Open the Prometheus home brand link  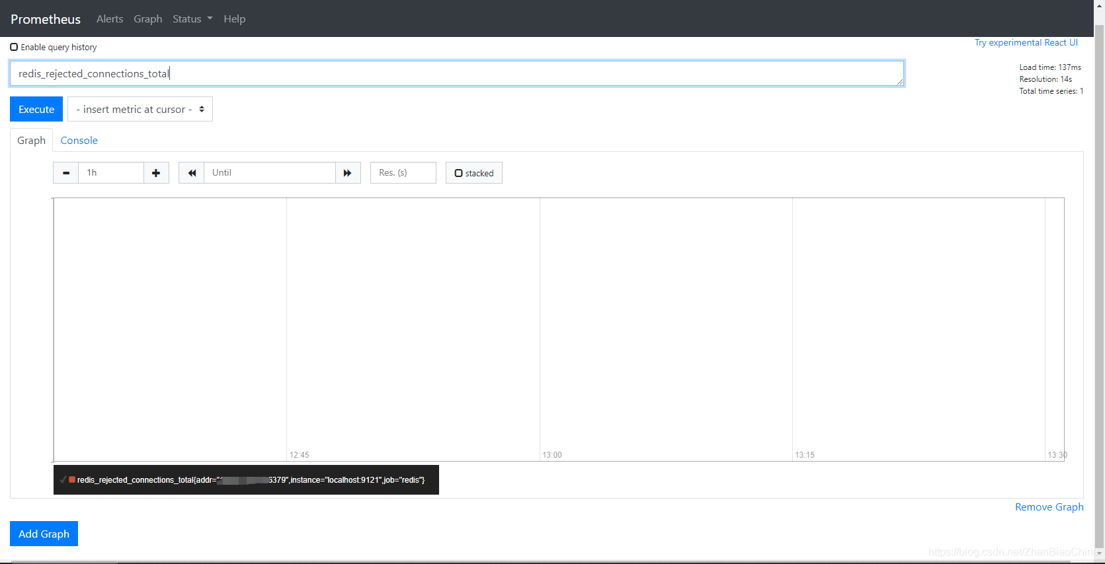click(46, 19)
